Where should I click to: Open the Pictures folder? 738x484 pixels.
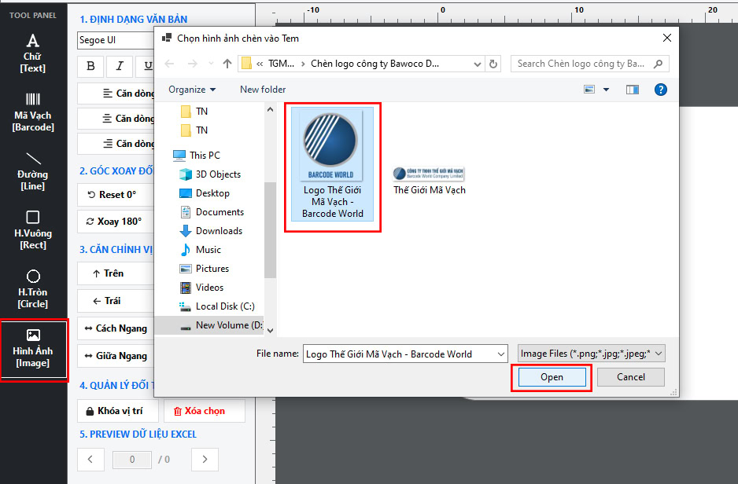tap(205, 268)
